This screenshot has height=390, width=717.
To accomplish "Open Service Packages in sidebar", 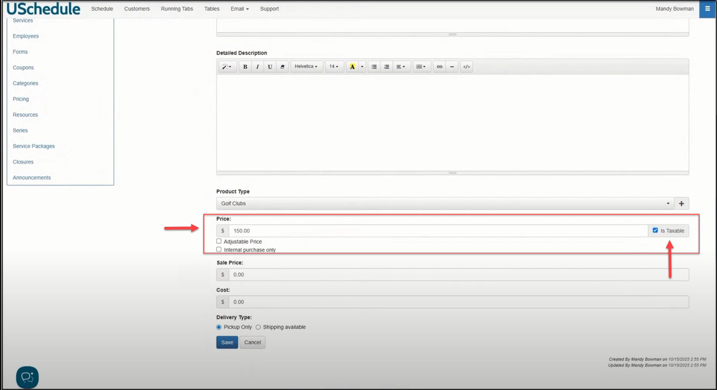I will pos(34,146).
